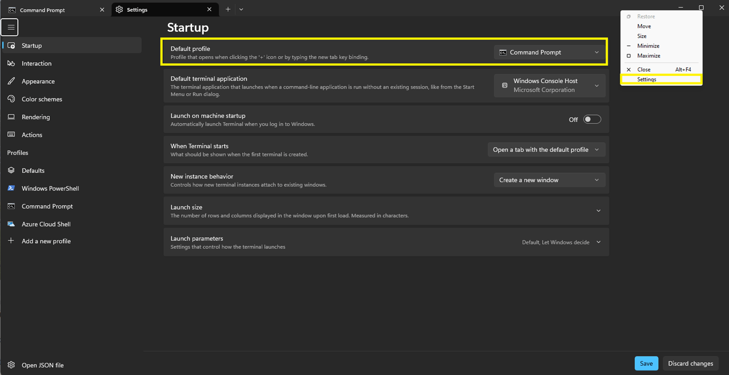Switch to the Command Prompt tab
Screen dimensions: 729x375
(x=42, y=10)
